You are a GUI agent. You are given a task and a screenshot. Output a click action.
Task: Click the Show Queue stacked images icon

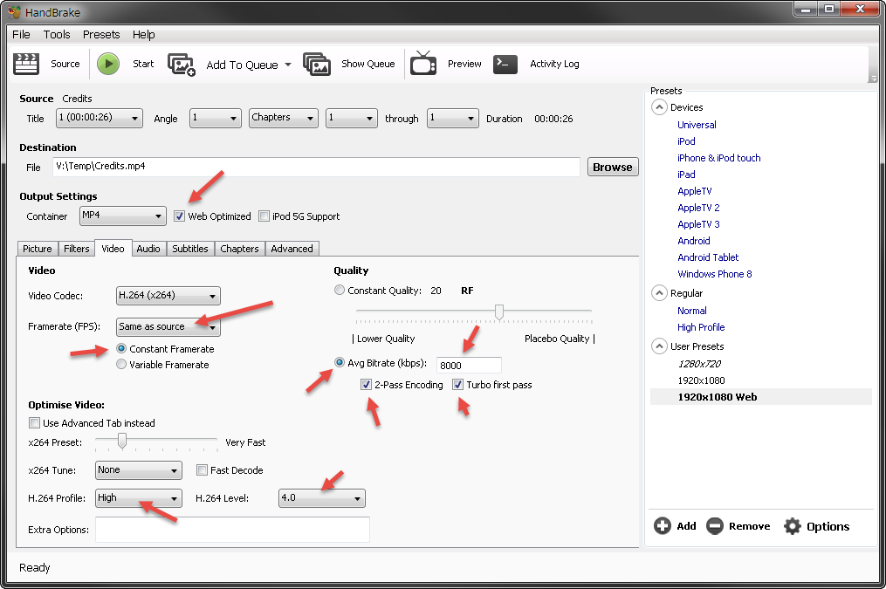click(x=316, y=65)
